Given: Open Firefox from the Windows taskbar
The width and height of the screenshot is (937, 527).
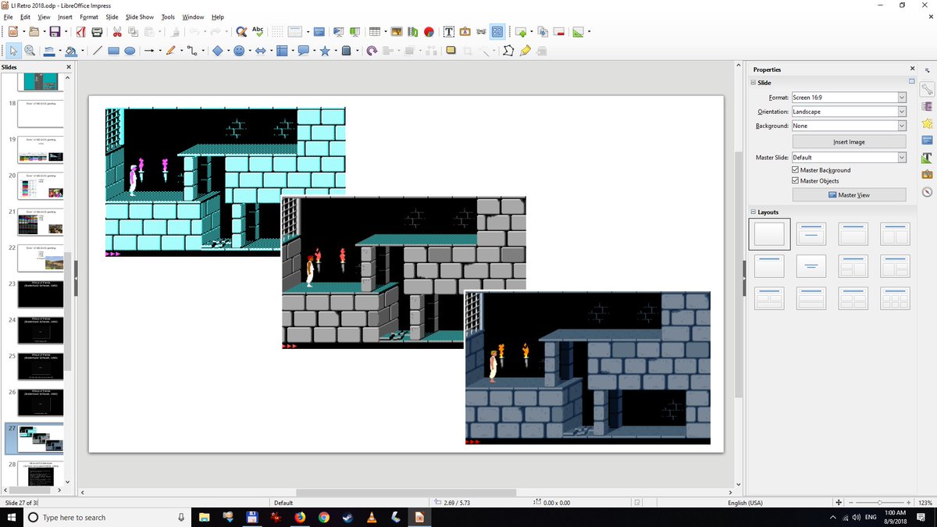Looking at the screenshot, I should pos(300,517).
